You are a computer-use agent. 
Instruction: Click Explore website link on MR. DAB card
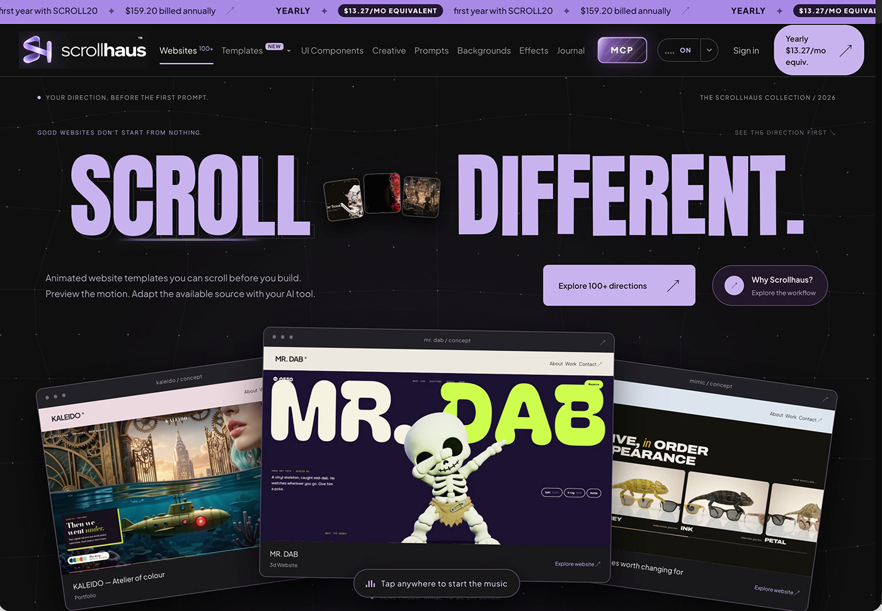tap(578, 564)
